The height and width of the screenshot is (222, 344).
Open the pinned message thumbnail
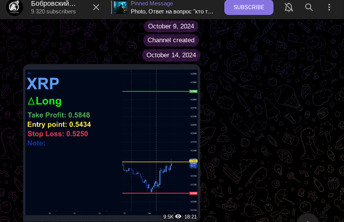click(x=120, y=7)
